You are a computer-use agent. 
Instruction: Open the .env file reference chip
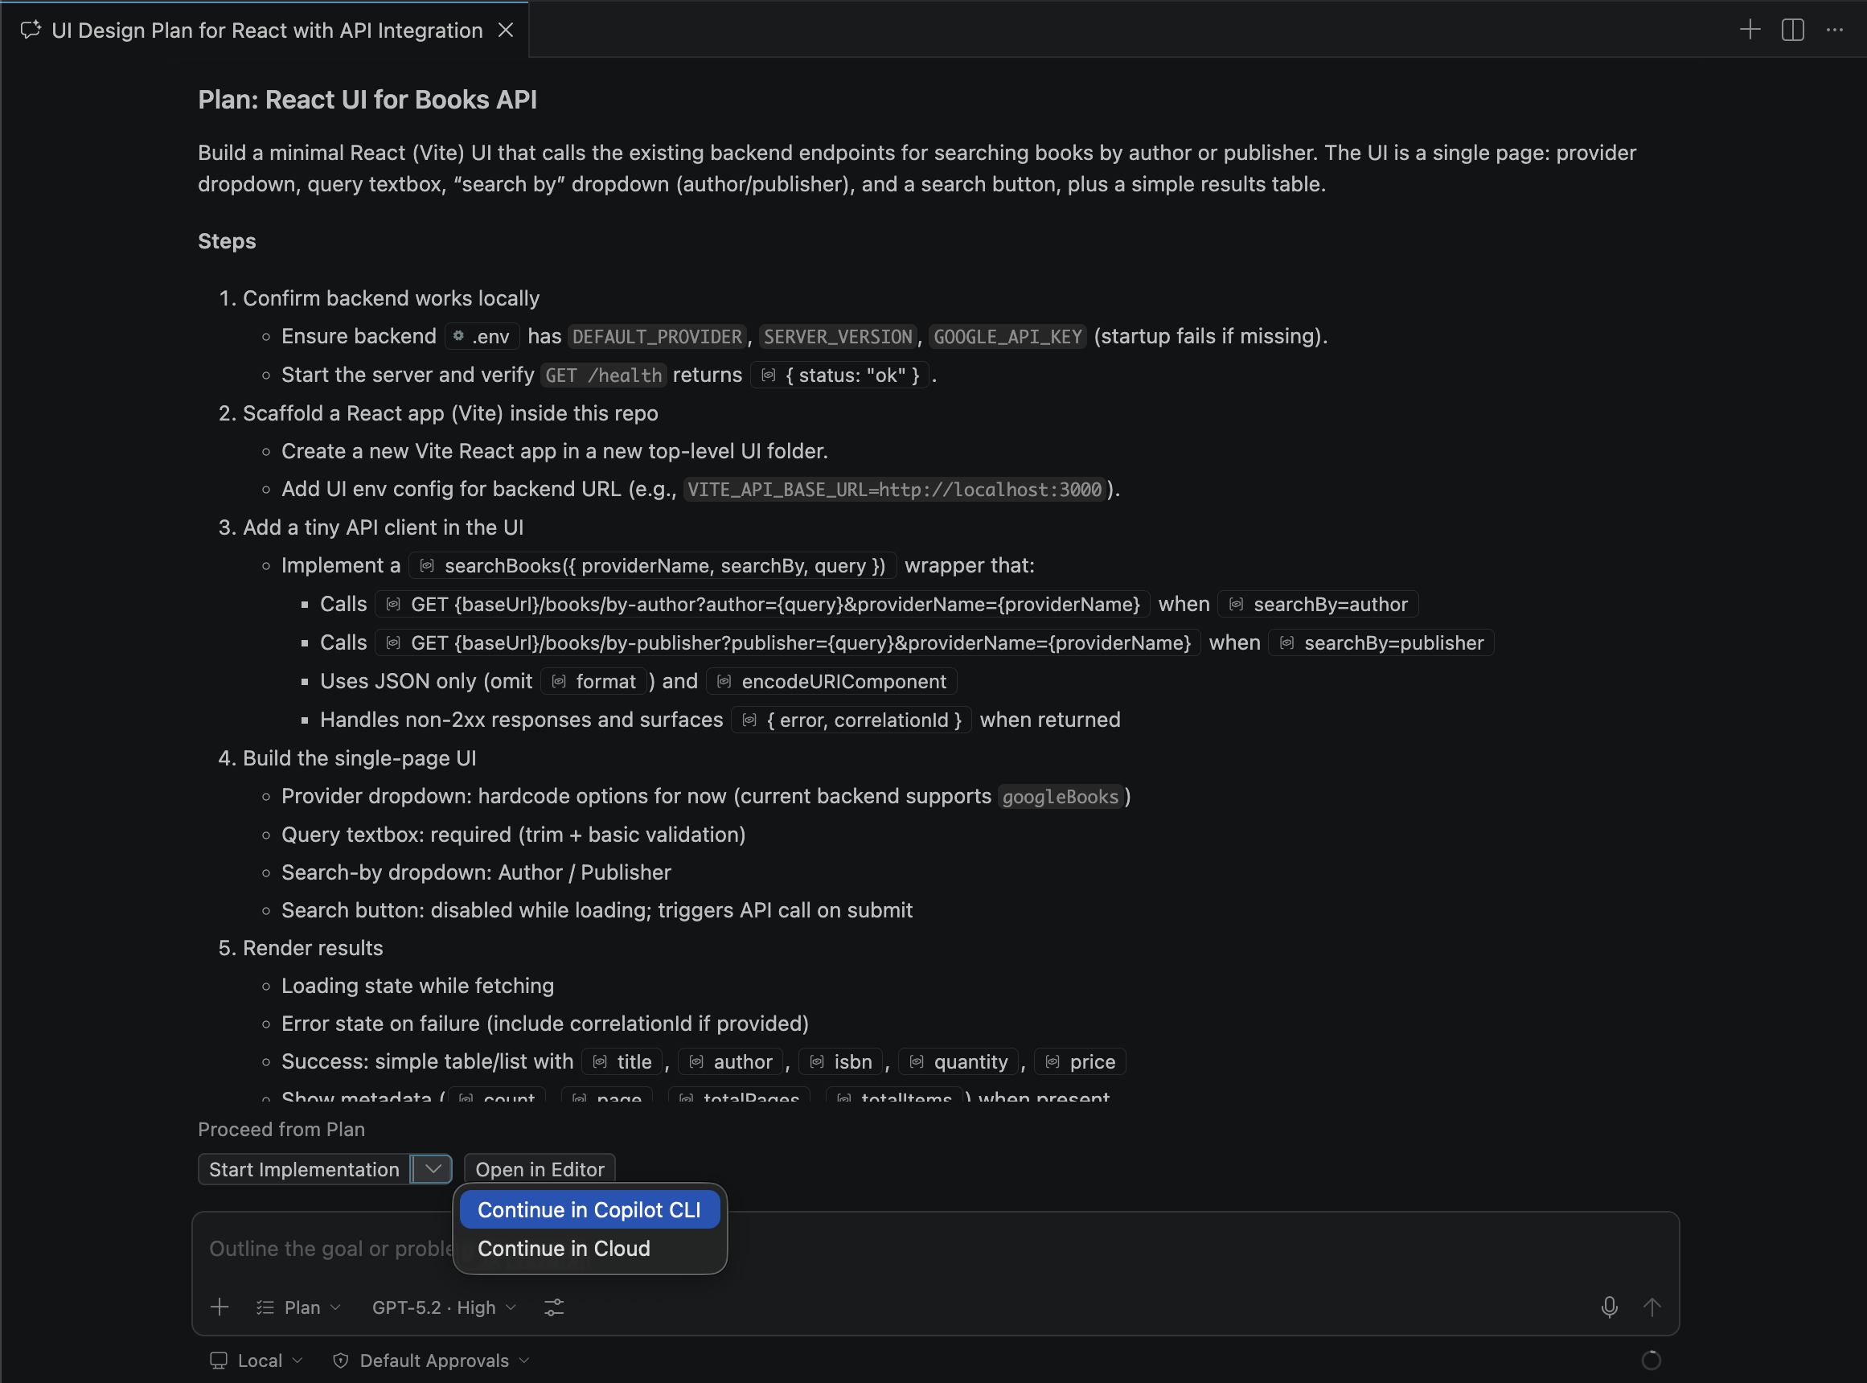482,337
